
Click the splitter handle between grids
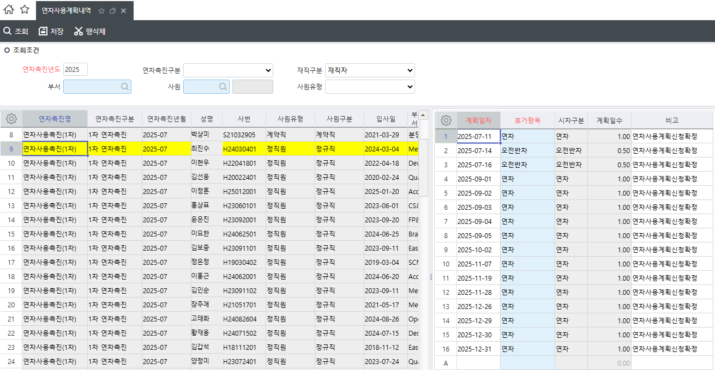click(431, 277)
